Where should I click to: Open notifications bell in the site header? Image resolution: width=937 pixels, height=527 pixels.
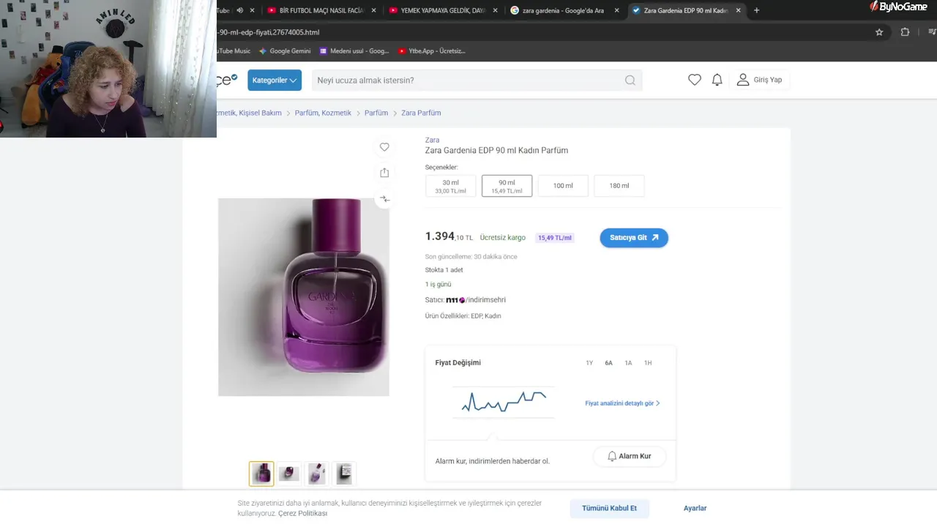pyautogui.click(x=717, y=80)
